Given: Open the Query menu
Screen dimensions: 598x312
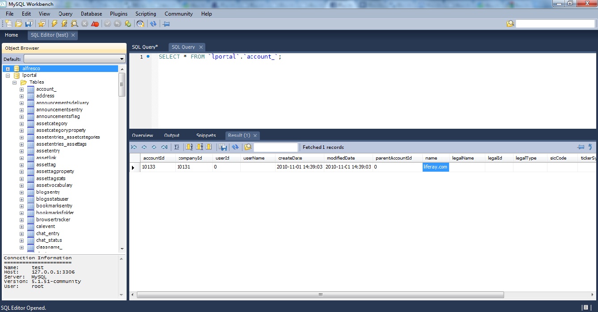Looking at the screenshot, I should coord(65,14).
